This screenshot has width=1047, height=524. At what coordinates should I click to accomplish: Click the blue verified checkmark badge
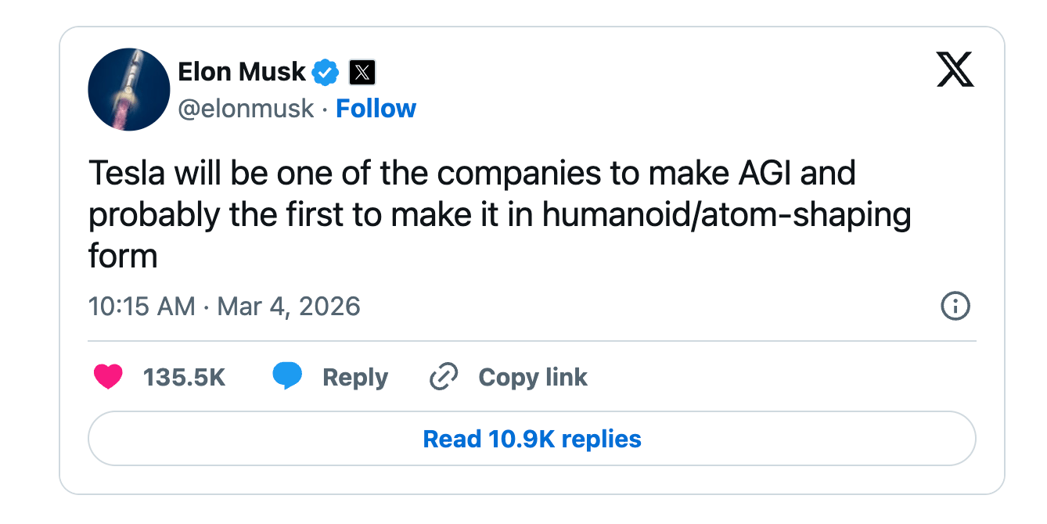point(325,73)
